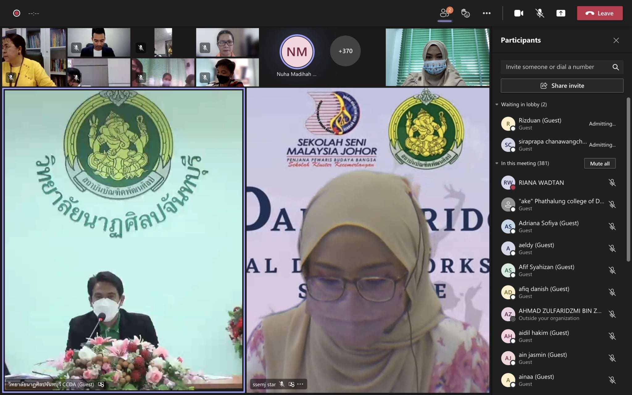Unmute the microphone in top toolbar
This screenshot has width=632, height=395.
(539, 13)
